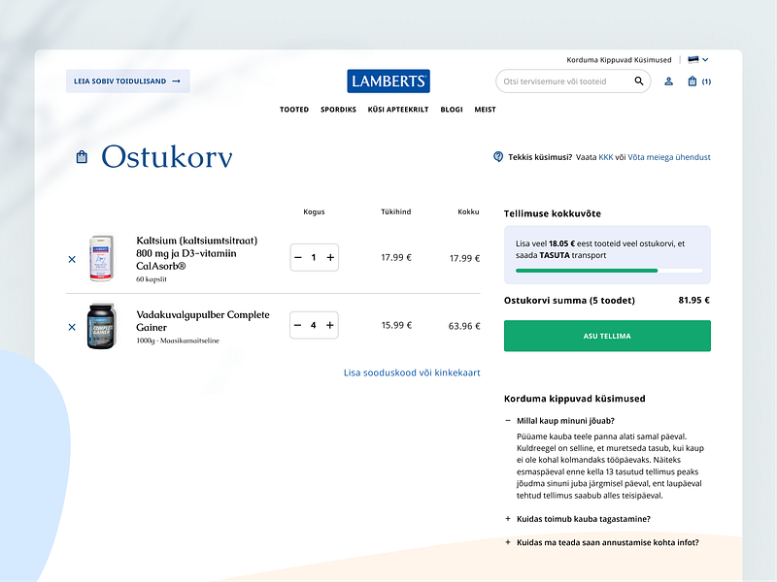777x582 pixels.
Task: Remove Kaltsium product with X icon
Action: click(72, 259)
